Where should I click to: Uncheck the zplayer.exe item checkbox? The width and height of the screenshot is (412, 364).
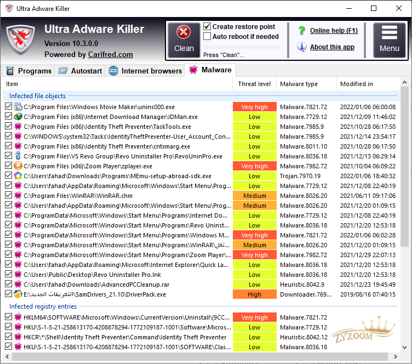(8, 166)
